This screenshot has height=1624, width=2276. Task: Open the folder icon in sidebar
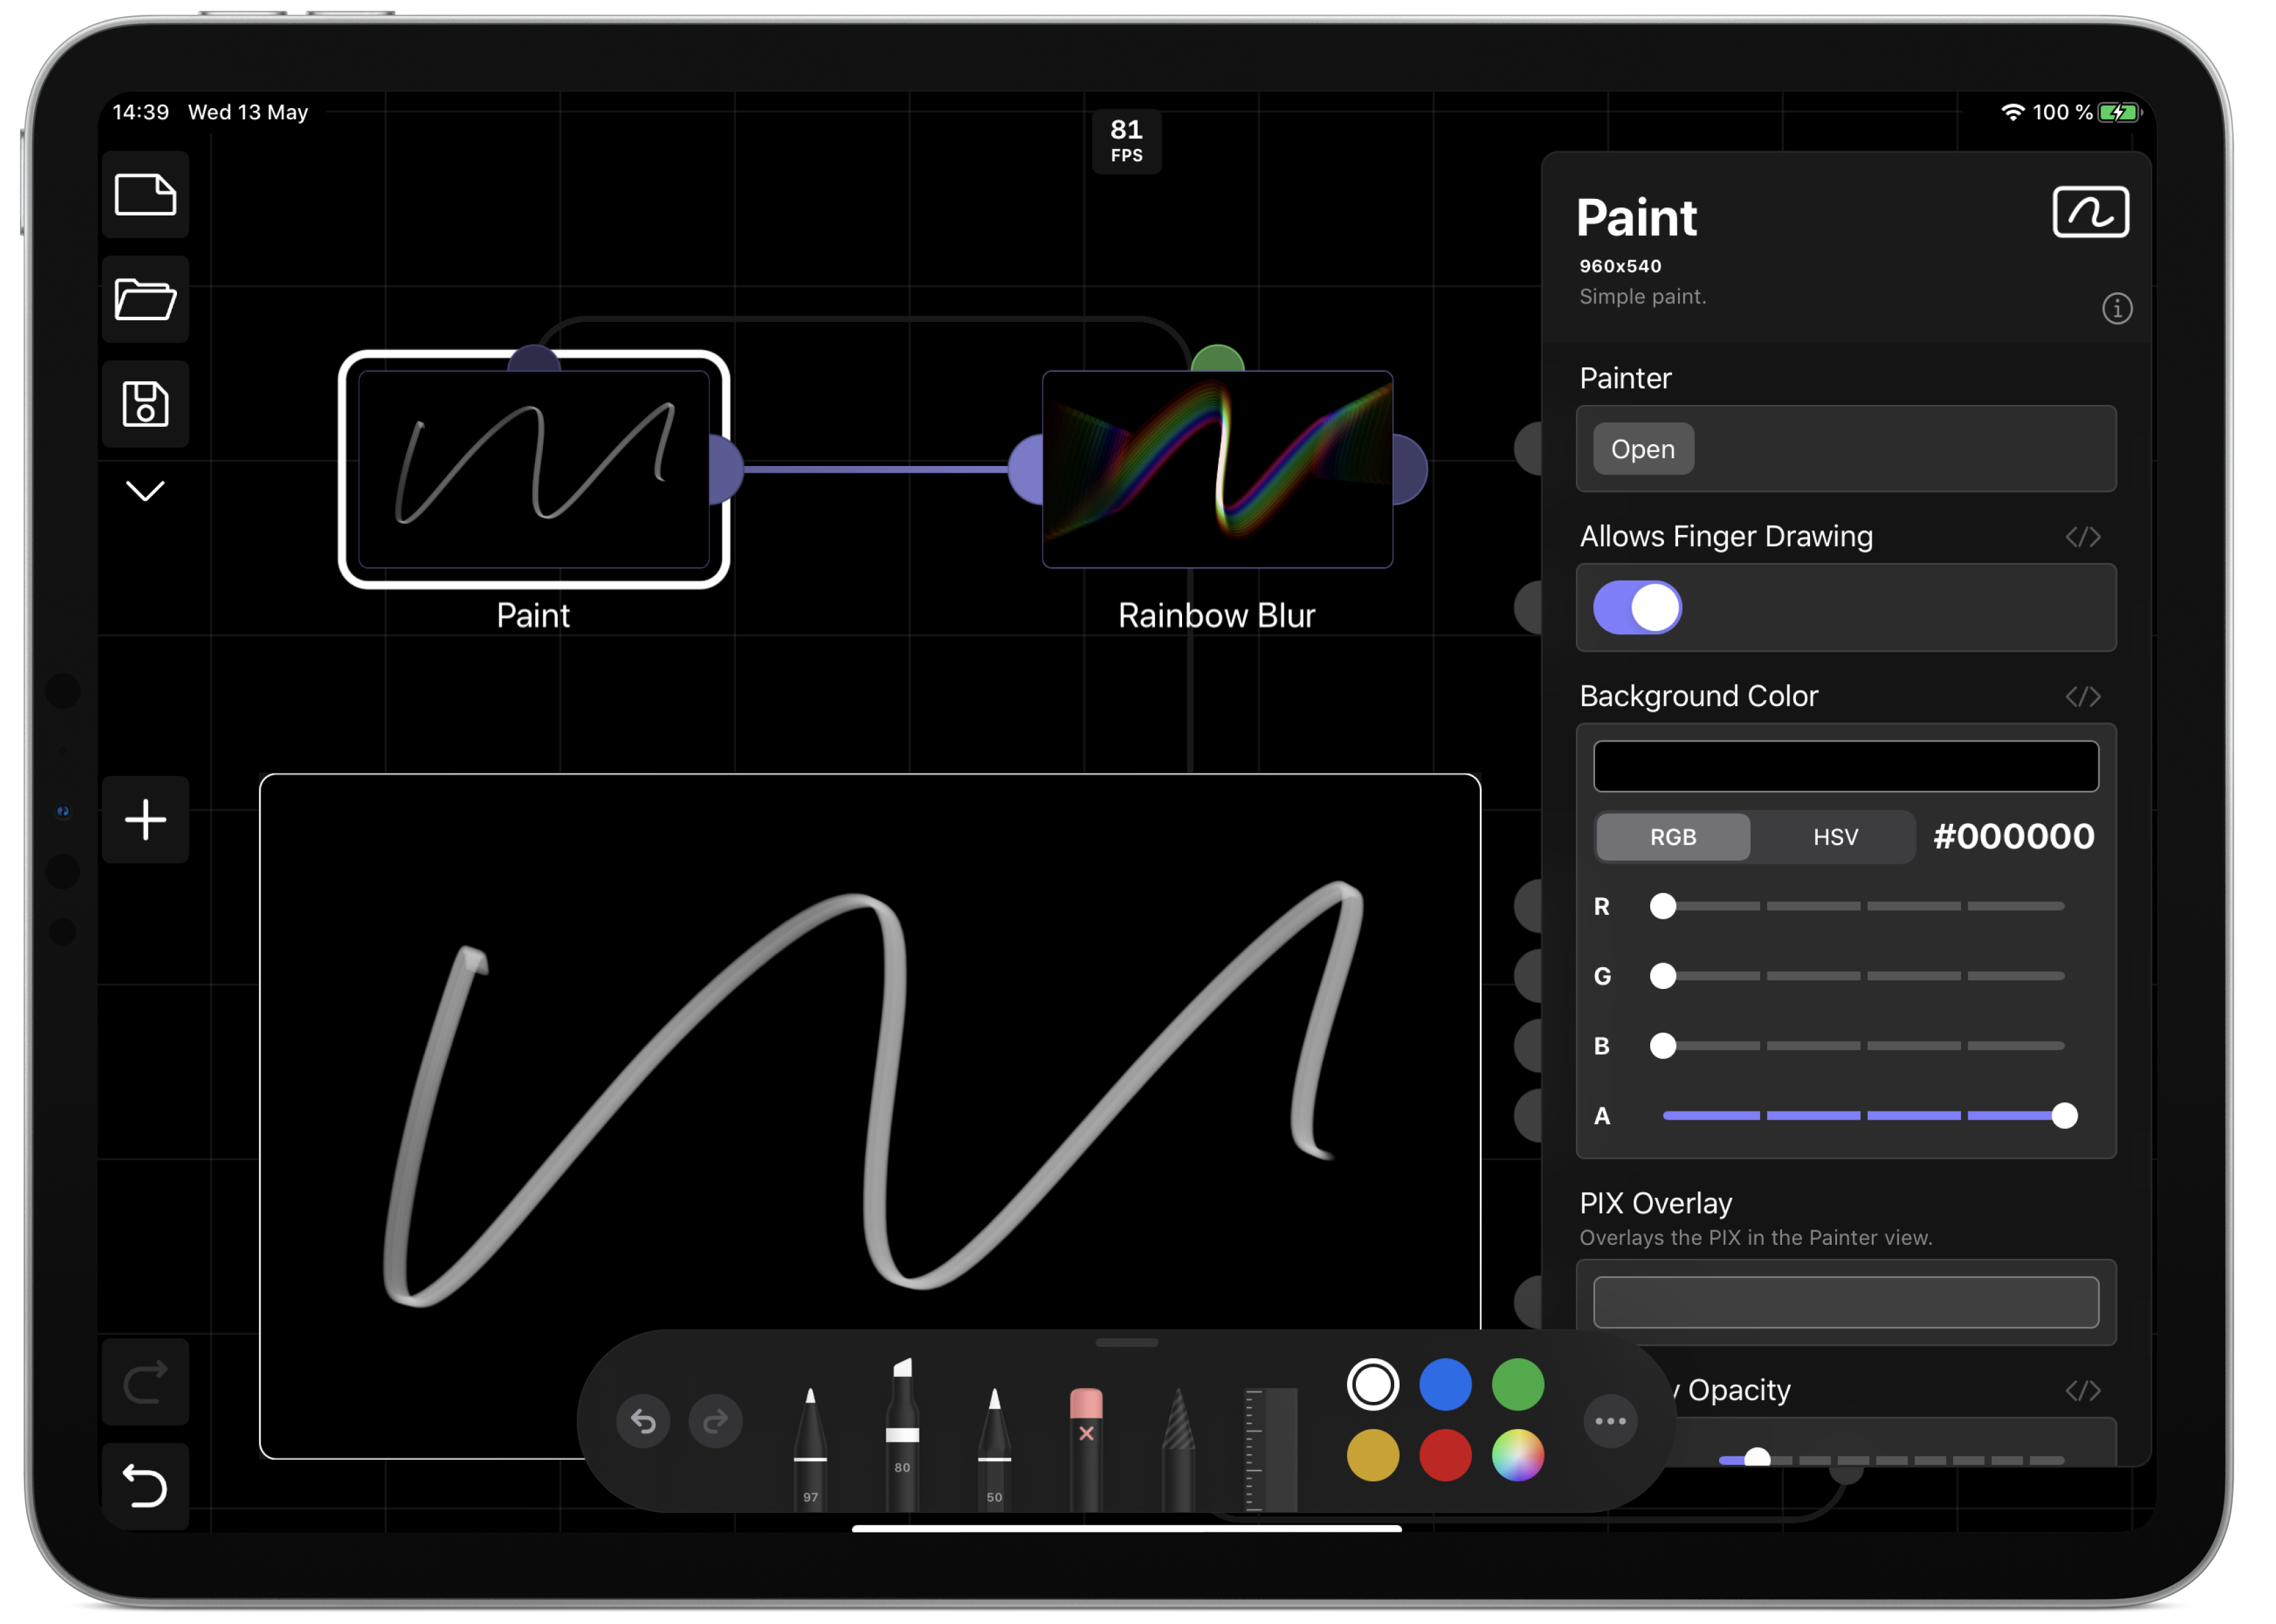click(x=145, y=299)
